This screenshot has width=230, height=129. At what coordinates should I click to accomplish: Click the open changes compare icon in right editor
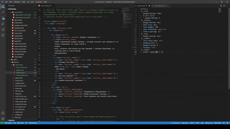[x=221, y=6]
